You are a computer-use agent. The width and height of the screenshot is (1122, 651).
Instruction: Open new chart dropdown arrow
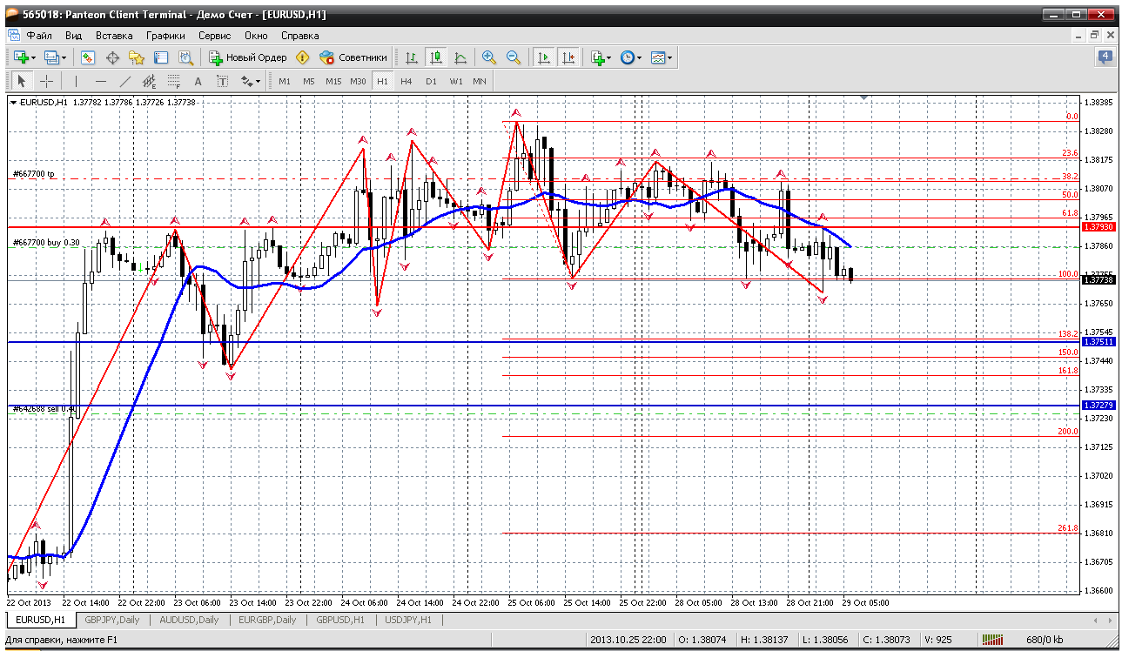point(33,57)
